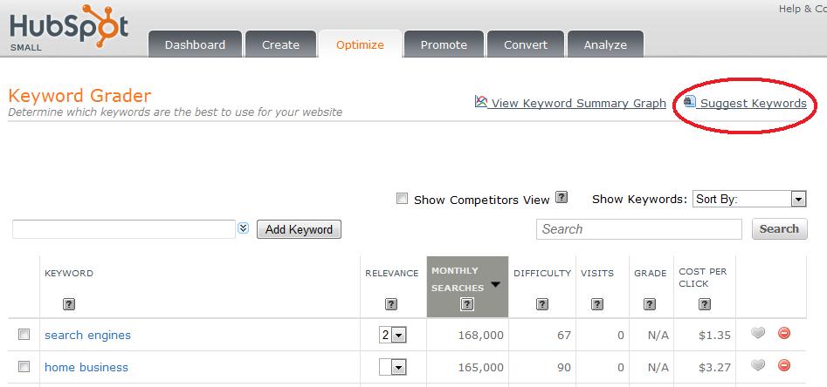Image resolution: width=827 pixels, height=387 pixels.
Task: Click the Keyword Grader heading
Action: pos(79,96)
